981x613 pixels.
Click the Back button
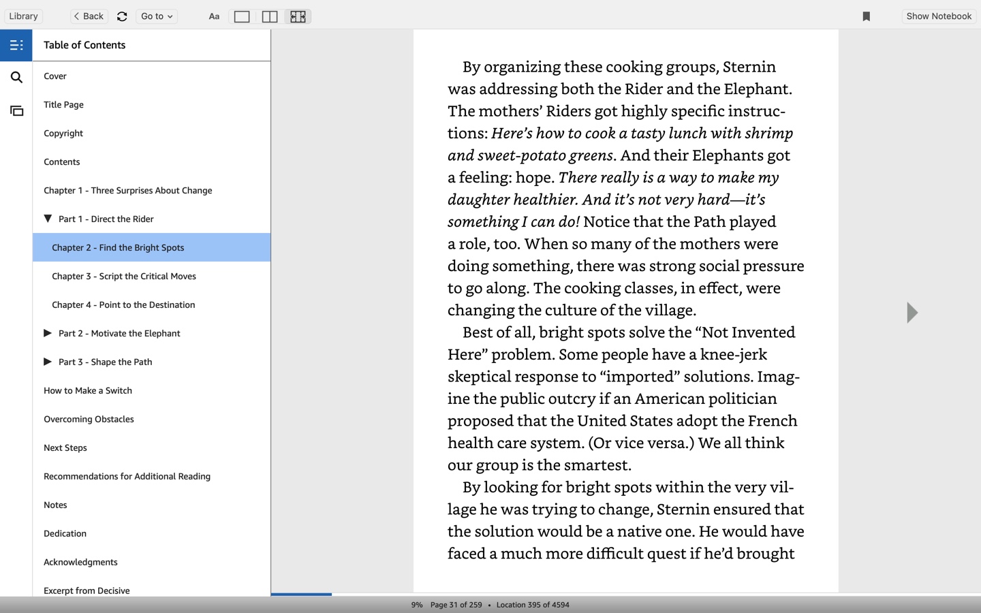tap(89, 16)
